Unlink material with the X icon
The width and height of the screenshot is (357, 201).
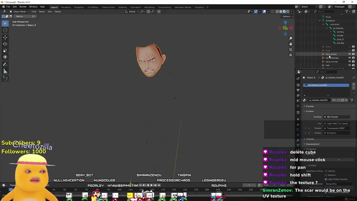(x=346, y=100)
